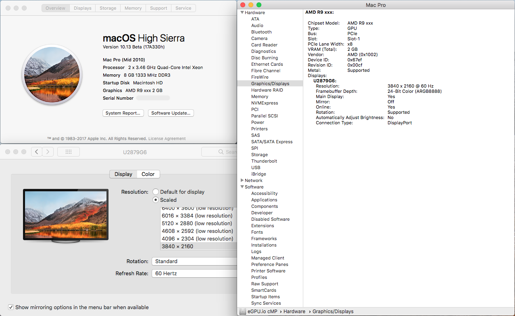Click the display preview monitor thumbnail

pos(66,216)
